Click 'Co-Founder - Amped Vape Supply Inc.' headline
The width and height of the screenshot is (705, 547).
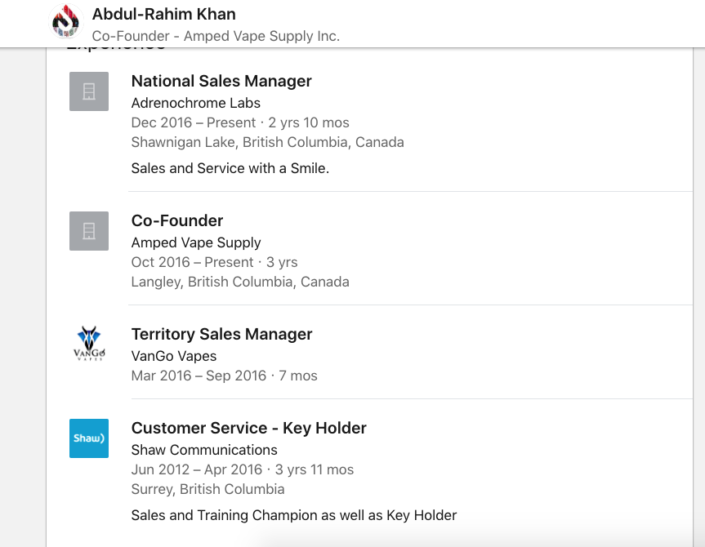click(x=216, y=36)
